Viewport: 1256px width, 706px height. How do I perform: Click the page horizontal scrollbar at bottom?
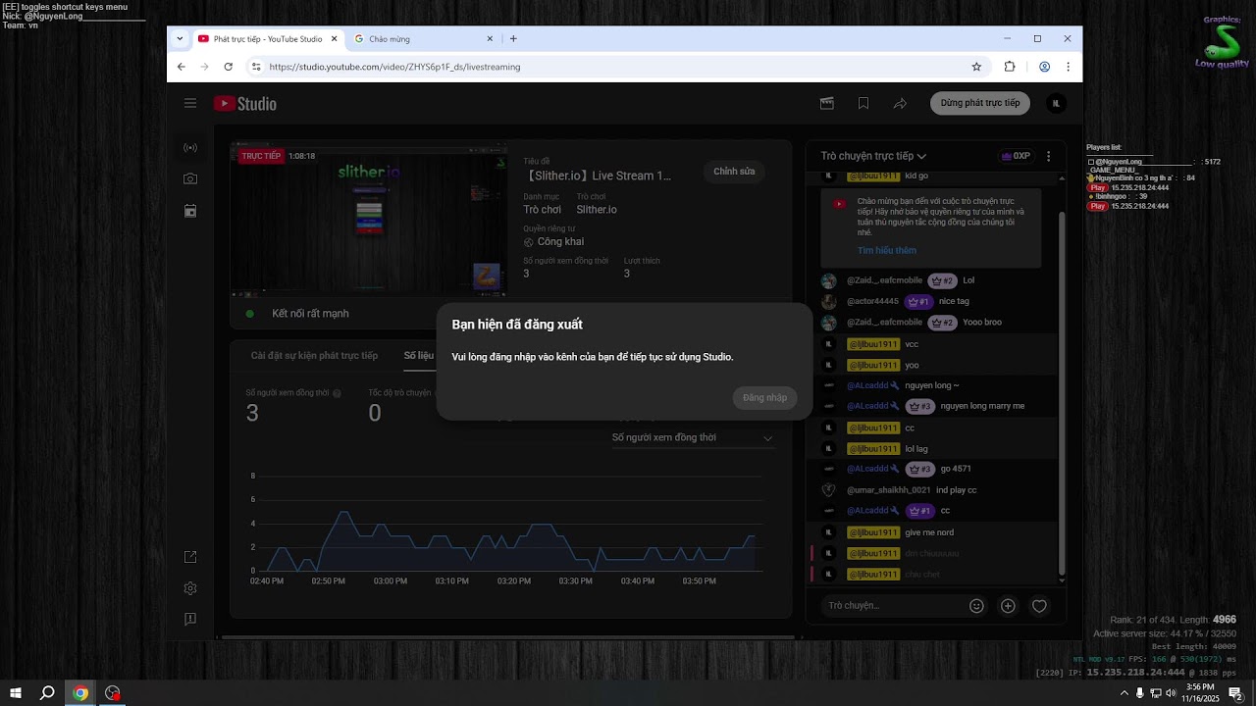point(508,637)
